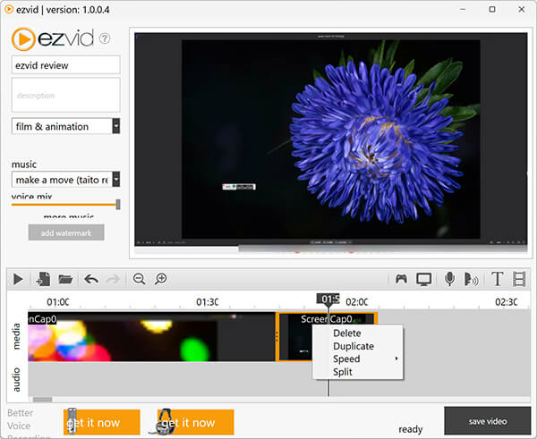The height and width of the screenshot is (439, 537).
Task: Click the greyed-out redo arrow
Action: coord(113,279)
